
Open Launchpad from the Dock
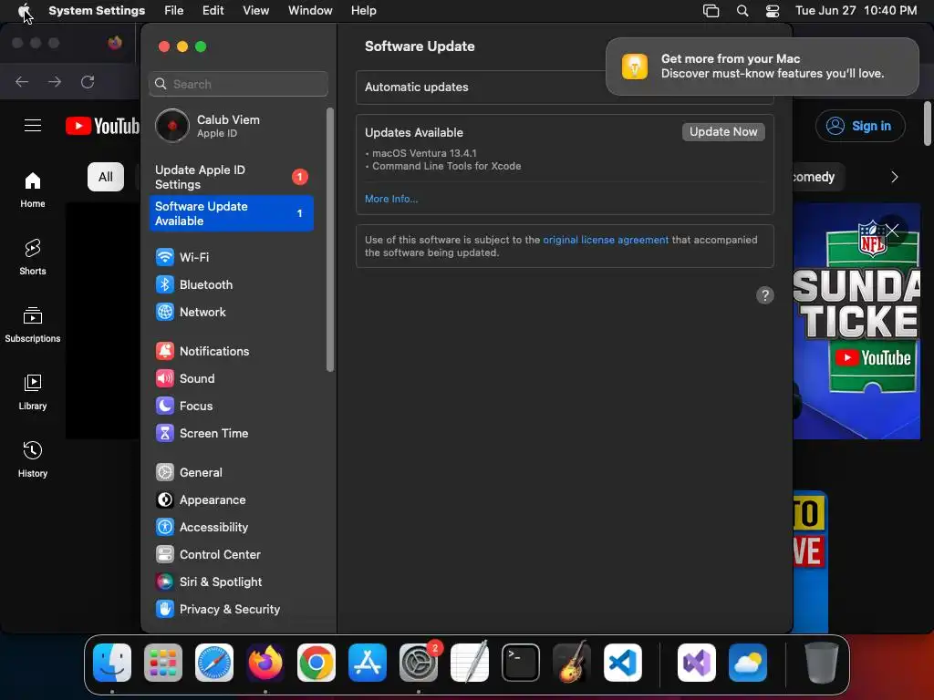pyautogui.click(x=163, y=663)
